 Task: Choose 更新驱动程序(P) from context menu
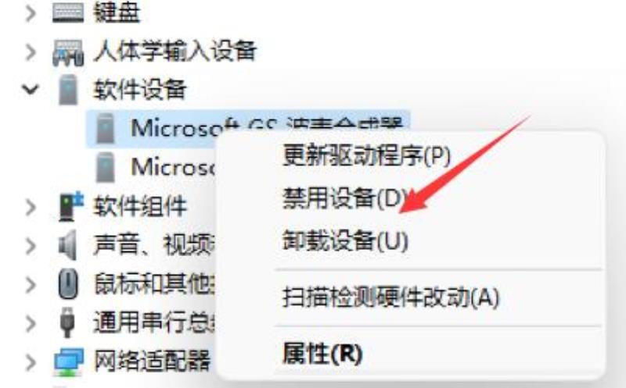pos(366,155)
